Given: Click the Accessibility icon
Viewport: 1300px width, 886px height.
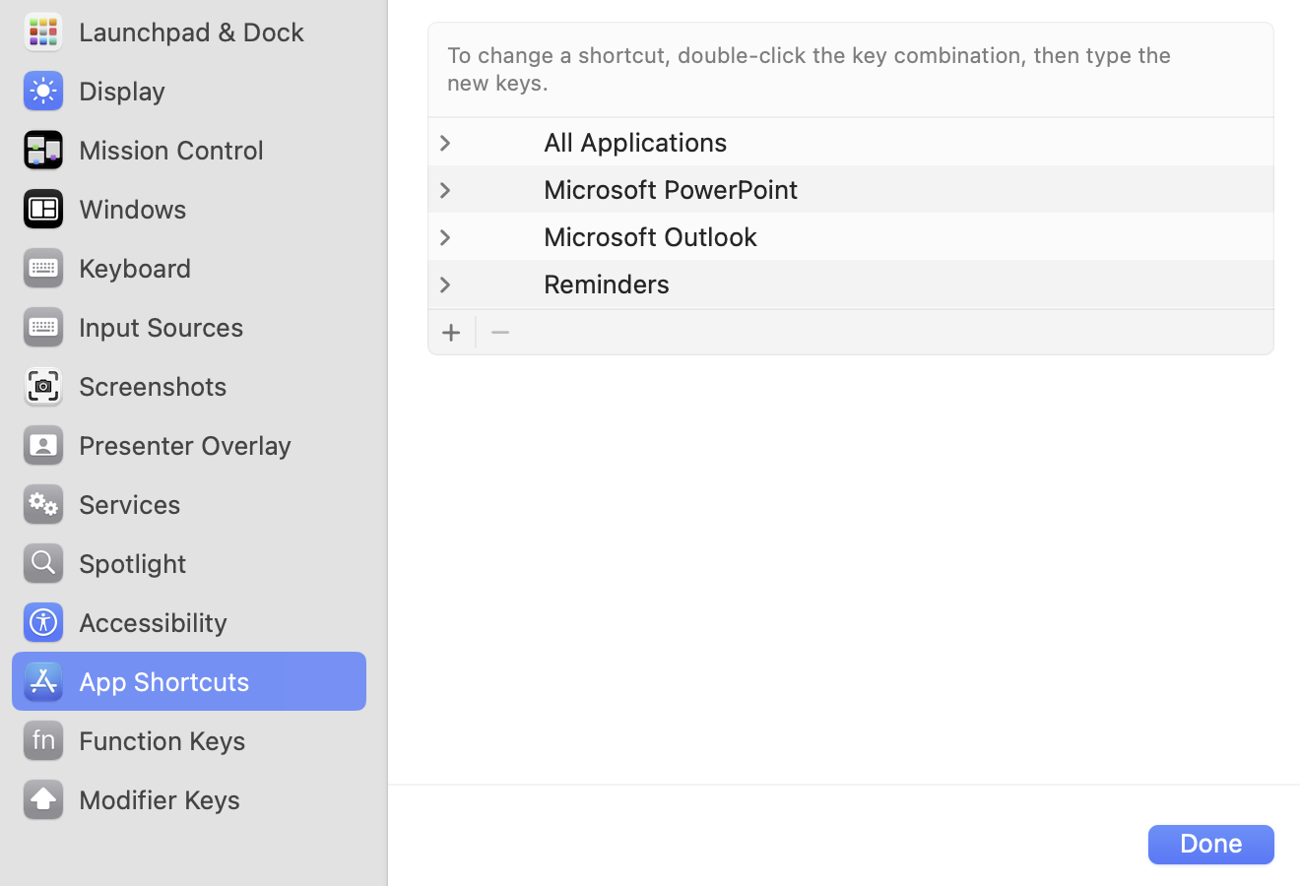Looking at the screenshot, I should point(42,622).
